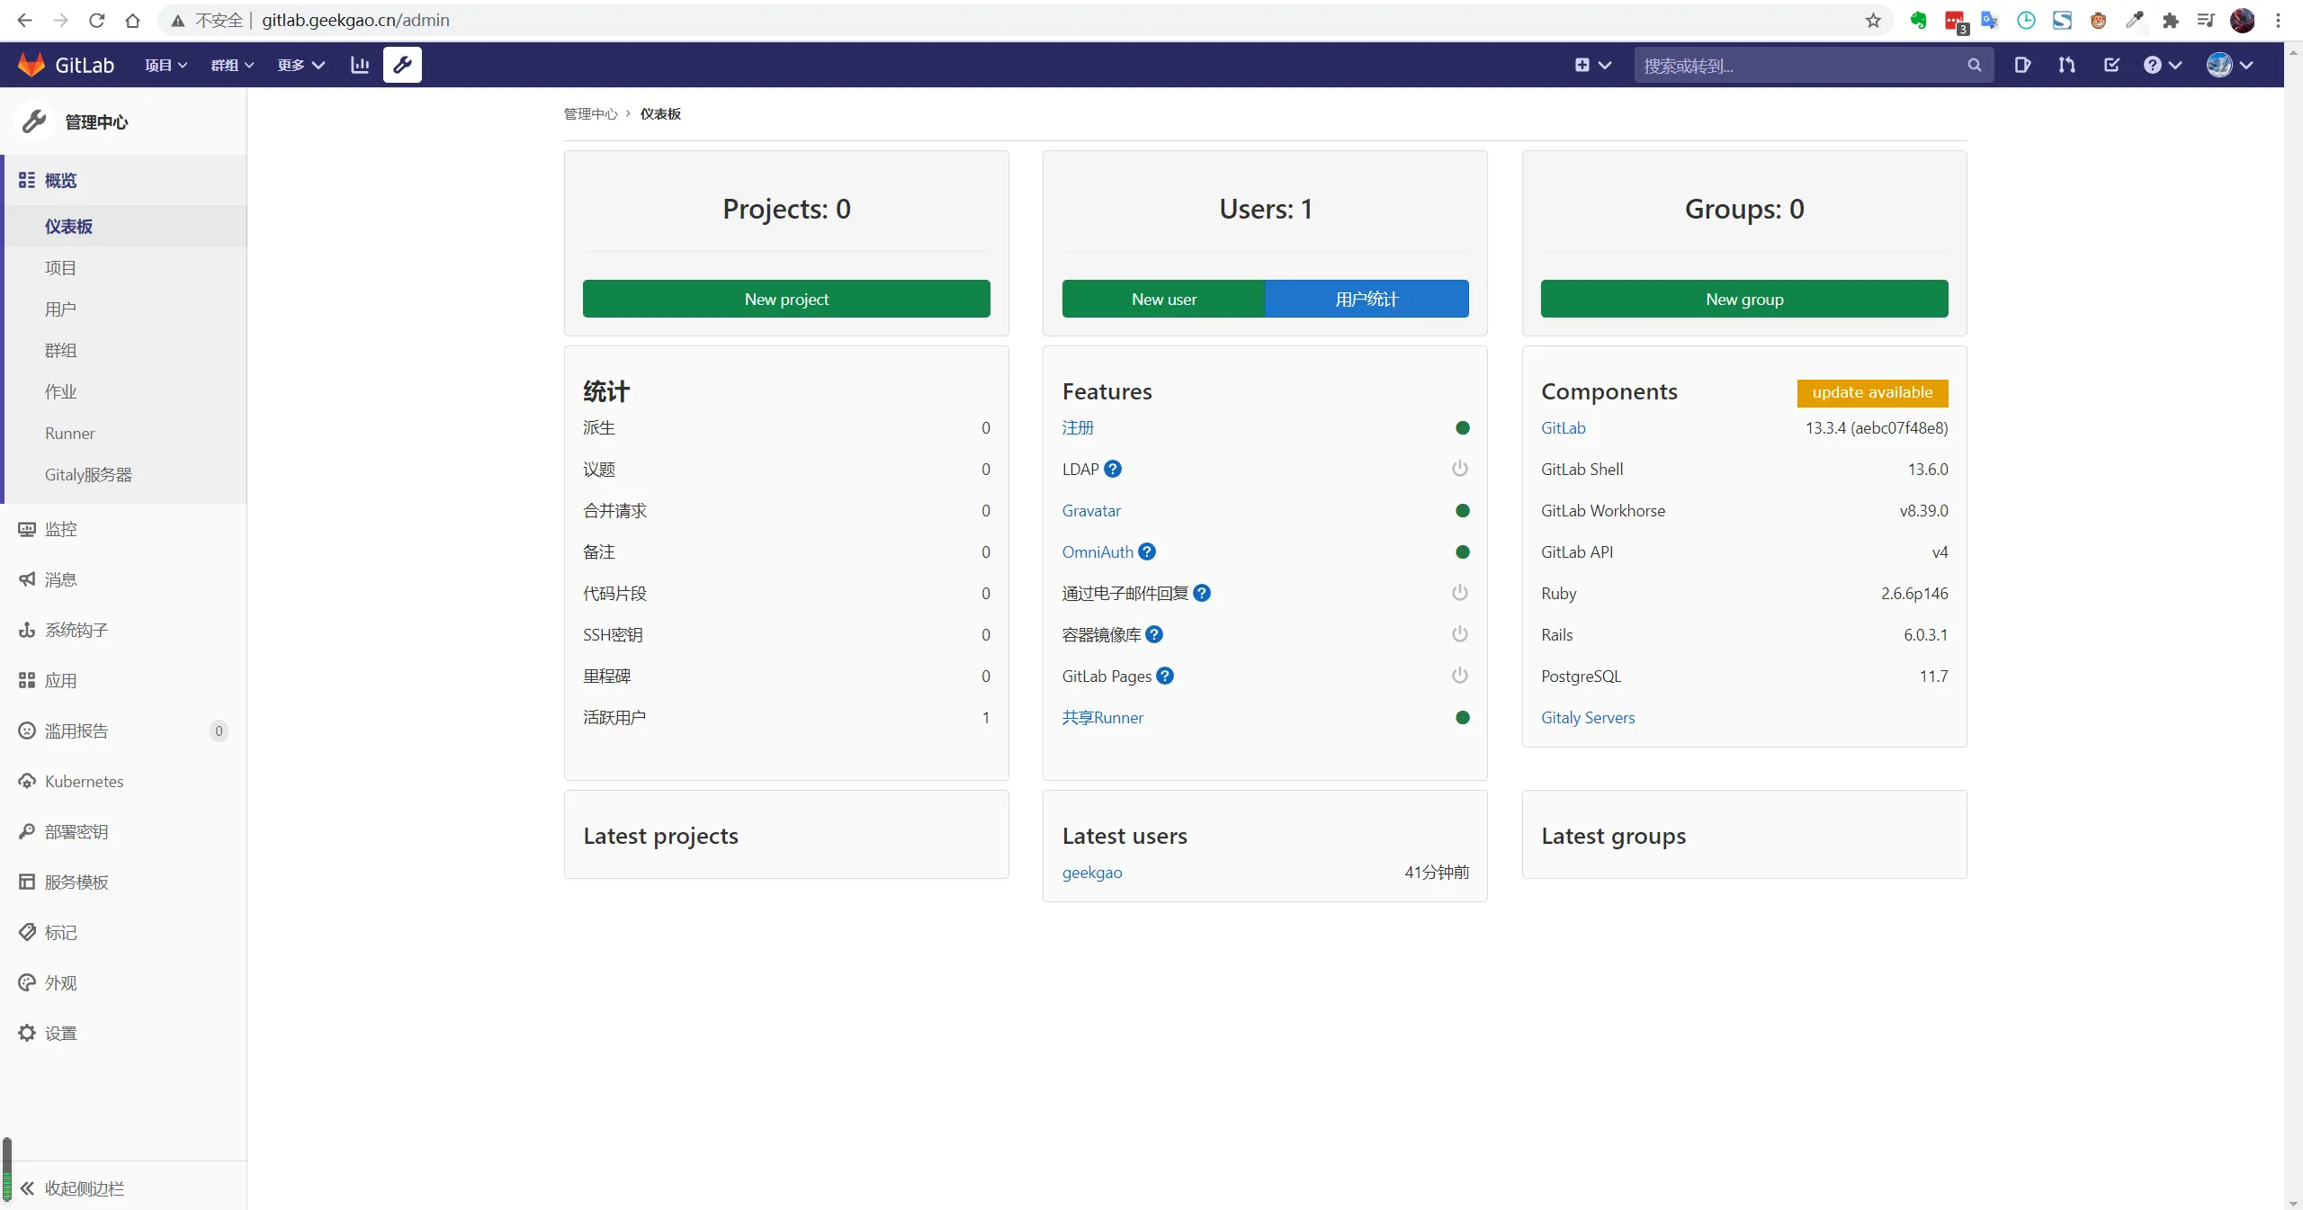The height and width of the screenshot is (1210, 2303).
Task: Open the new item plus dropdown
Action: click(1592, 65)
